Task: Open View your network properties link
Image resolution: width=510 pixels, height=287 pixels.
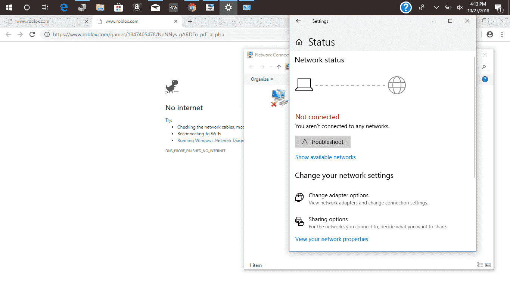Action: tap(332, 239)
